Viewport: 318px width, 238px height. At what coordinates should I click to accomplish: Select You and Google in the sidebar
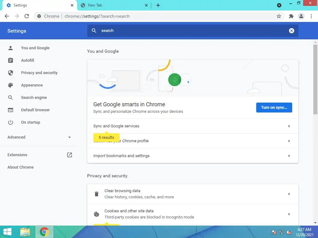(35, 48)
